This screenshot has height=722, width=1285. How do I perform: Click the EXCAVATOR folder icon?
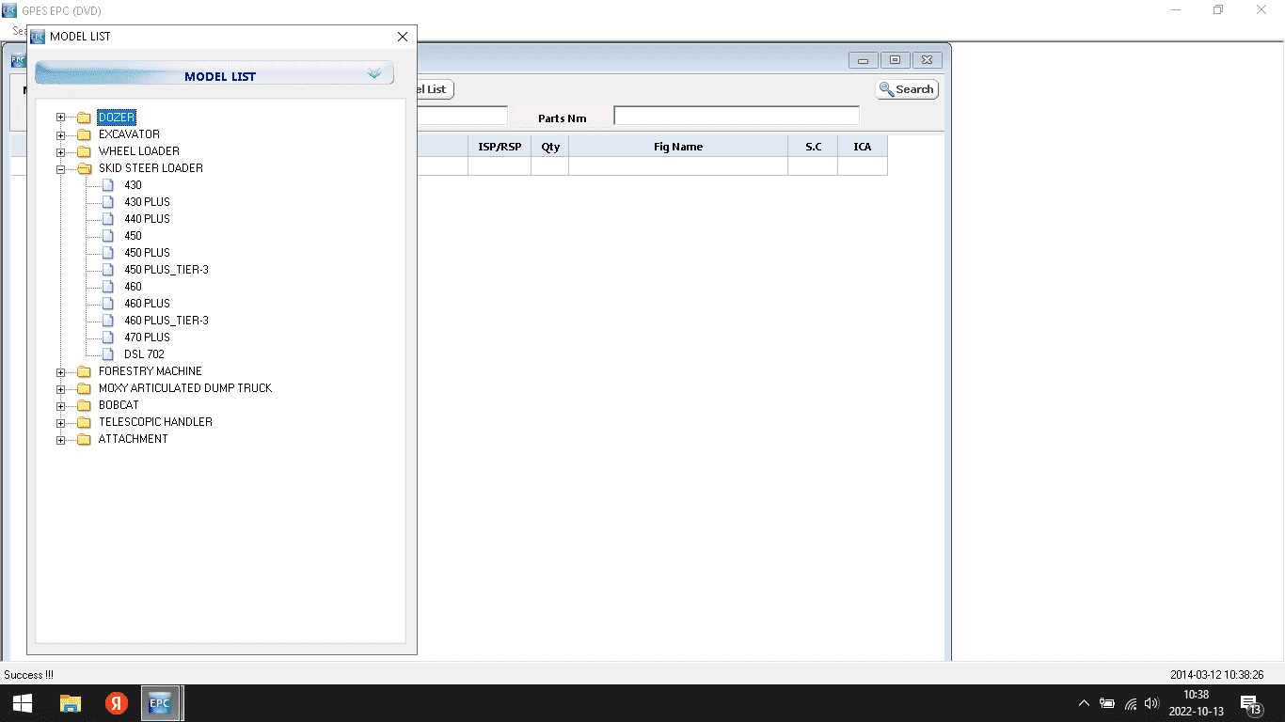click(84, 134)
